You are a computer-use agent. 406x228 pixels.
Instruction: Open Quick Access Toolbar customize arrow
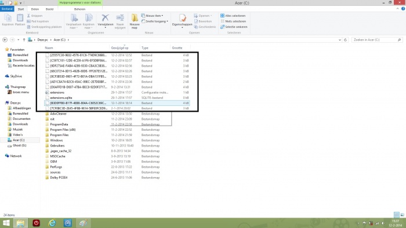point(20,3)
